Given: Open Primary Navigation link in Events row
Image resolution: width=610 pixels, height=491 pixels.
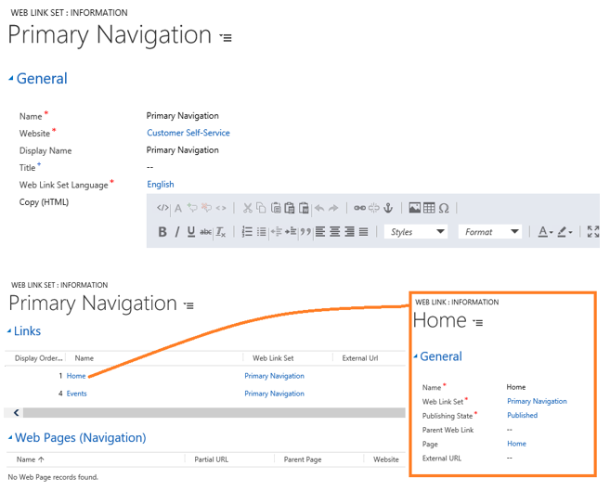Looking at the screenshot, I should (x=274, y=394).
